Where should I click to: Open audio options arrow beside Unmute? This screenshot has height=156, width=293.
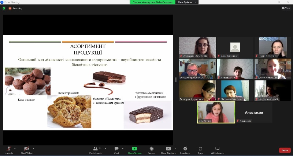pyautogui.click(x=15, y=149)
